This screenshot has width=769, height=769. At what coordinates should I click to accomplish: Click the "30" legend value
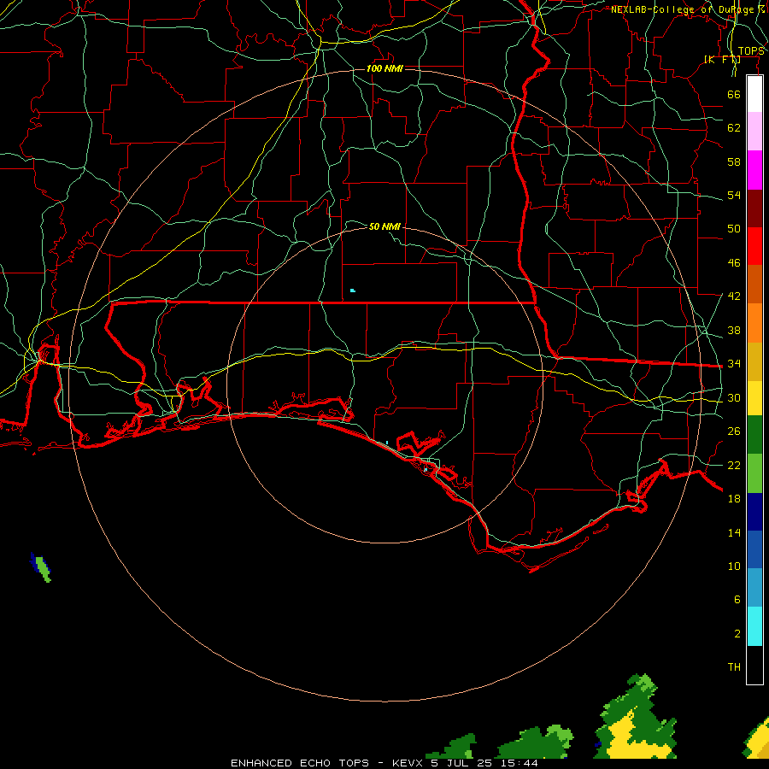click(734, 397)
